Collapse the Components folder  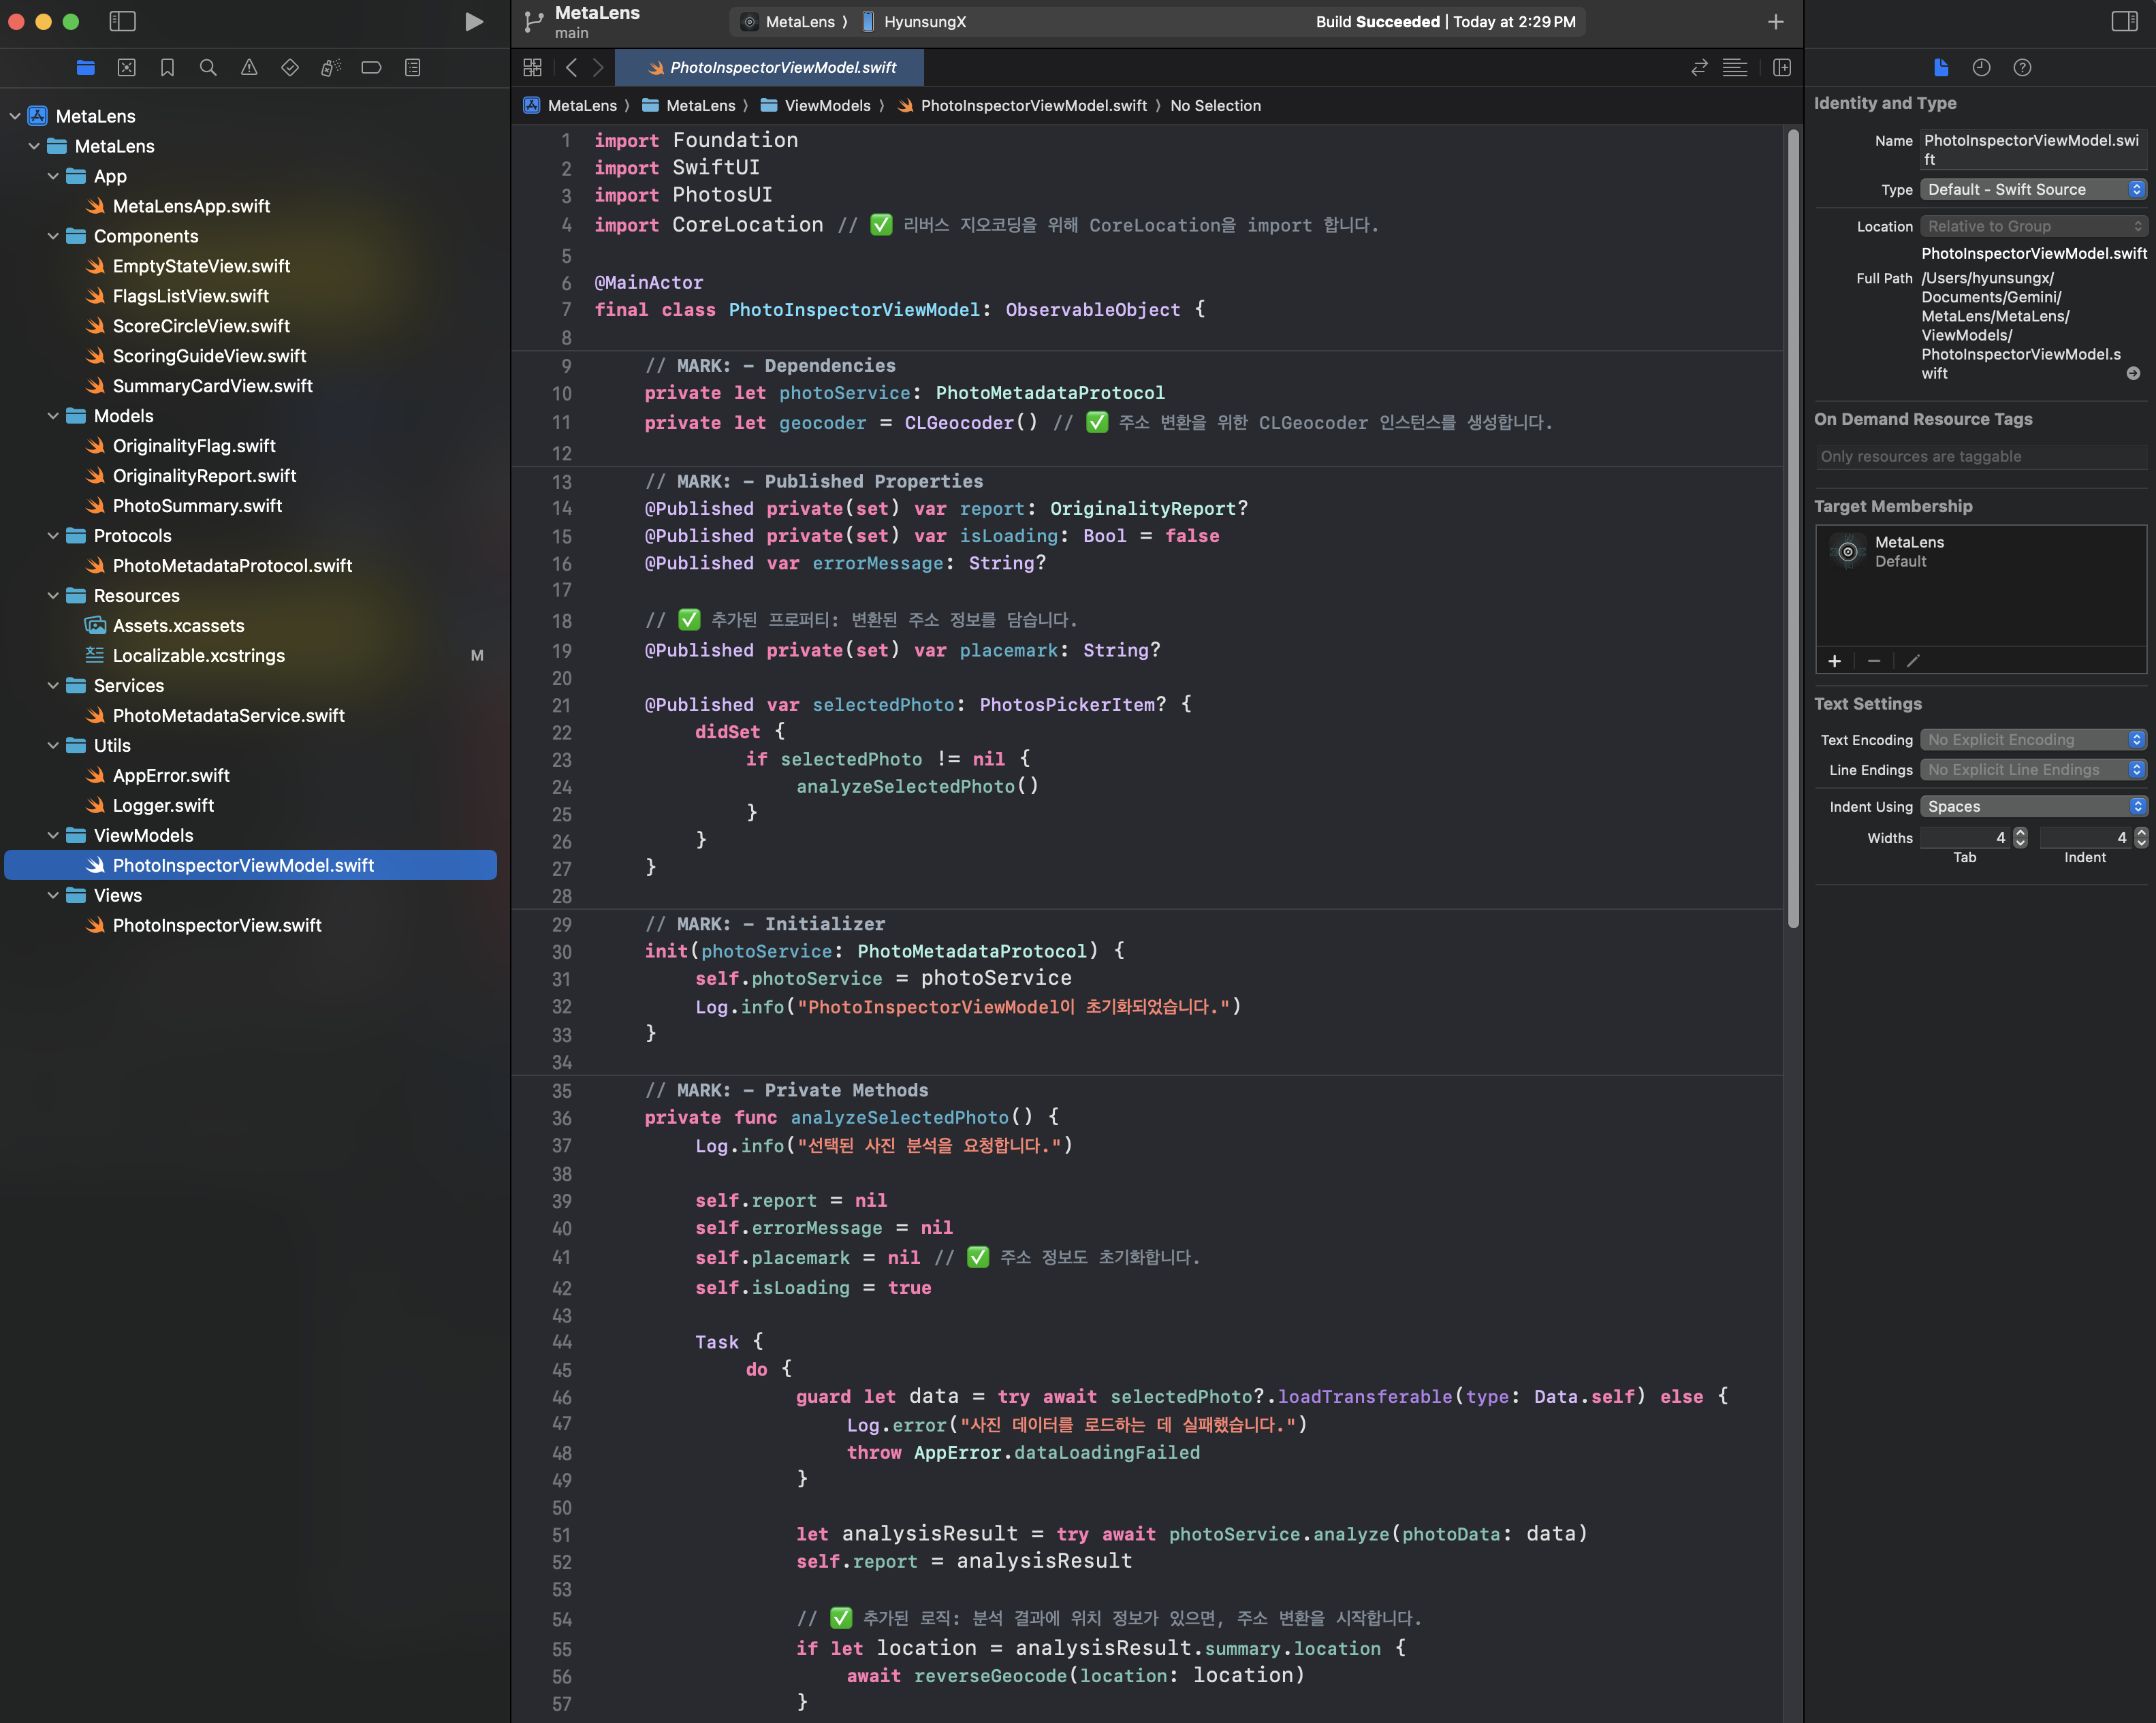pos(53,236)
